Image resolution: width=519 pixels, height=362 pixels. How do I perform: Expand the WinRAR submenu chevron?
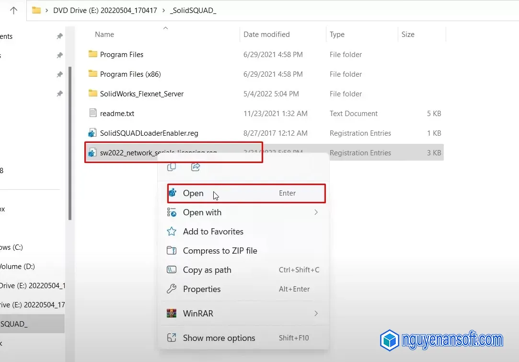pos(316,313)
